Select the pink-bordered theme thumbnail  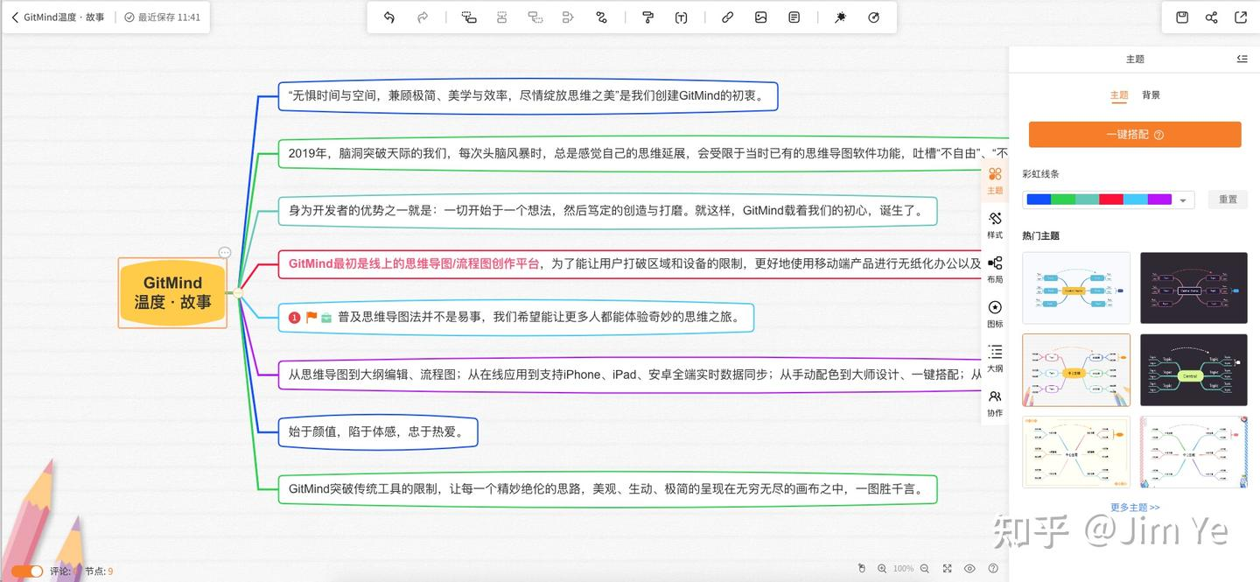tap(1193, 452)
